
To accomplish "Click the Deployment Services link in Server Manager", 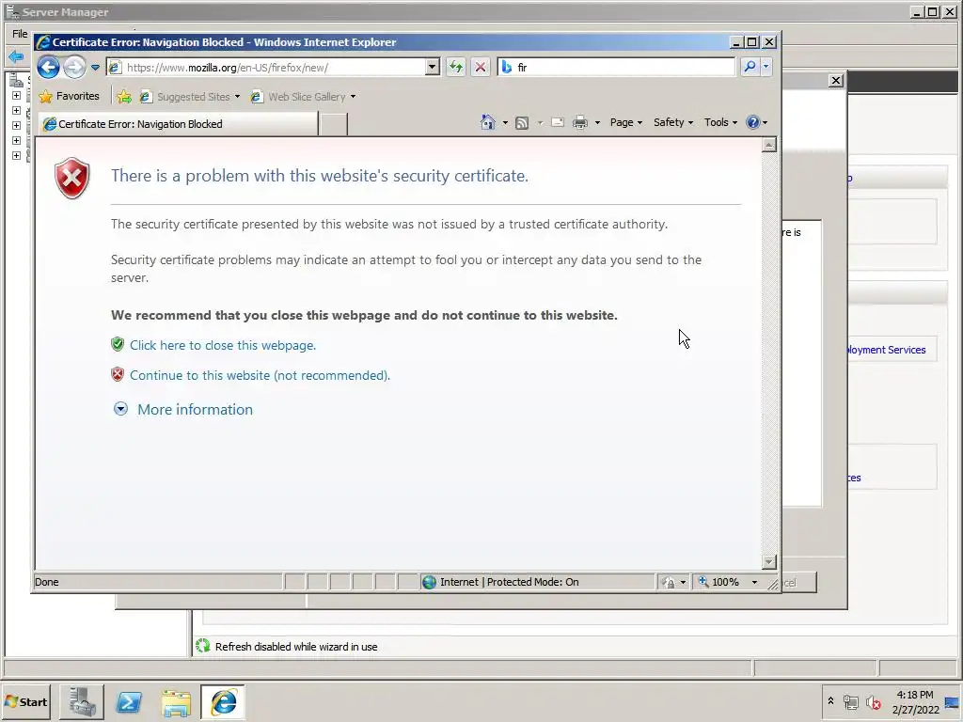I will 886,350.
